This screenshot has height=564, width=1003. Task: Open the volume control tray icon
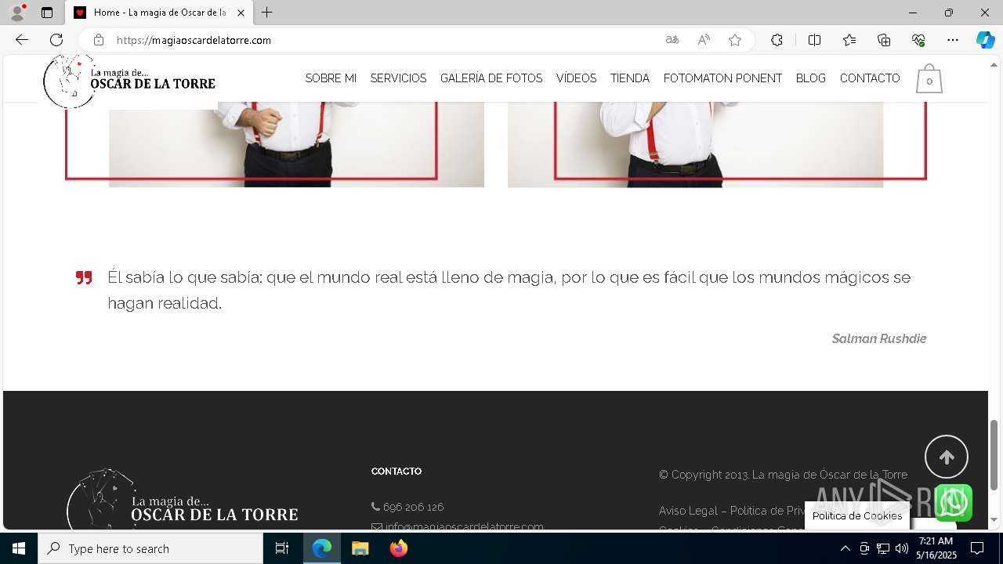click(x=901, y=548)
